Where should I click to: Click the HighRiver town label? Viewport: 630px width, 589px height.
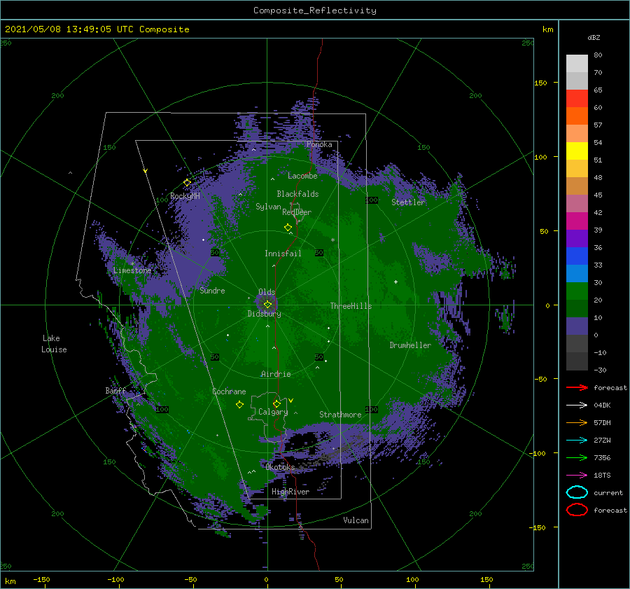(x=290, y=492)
